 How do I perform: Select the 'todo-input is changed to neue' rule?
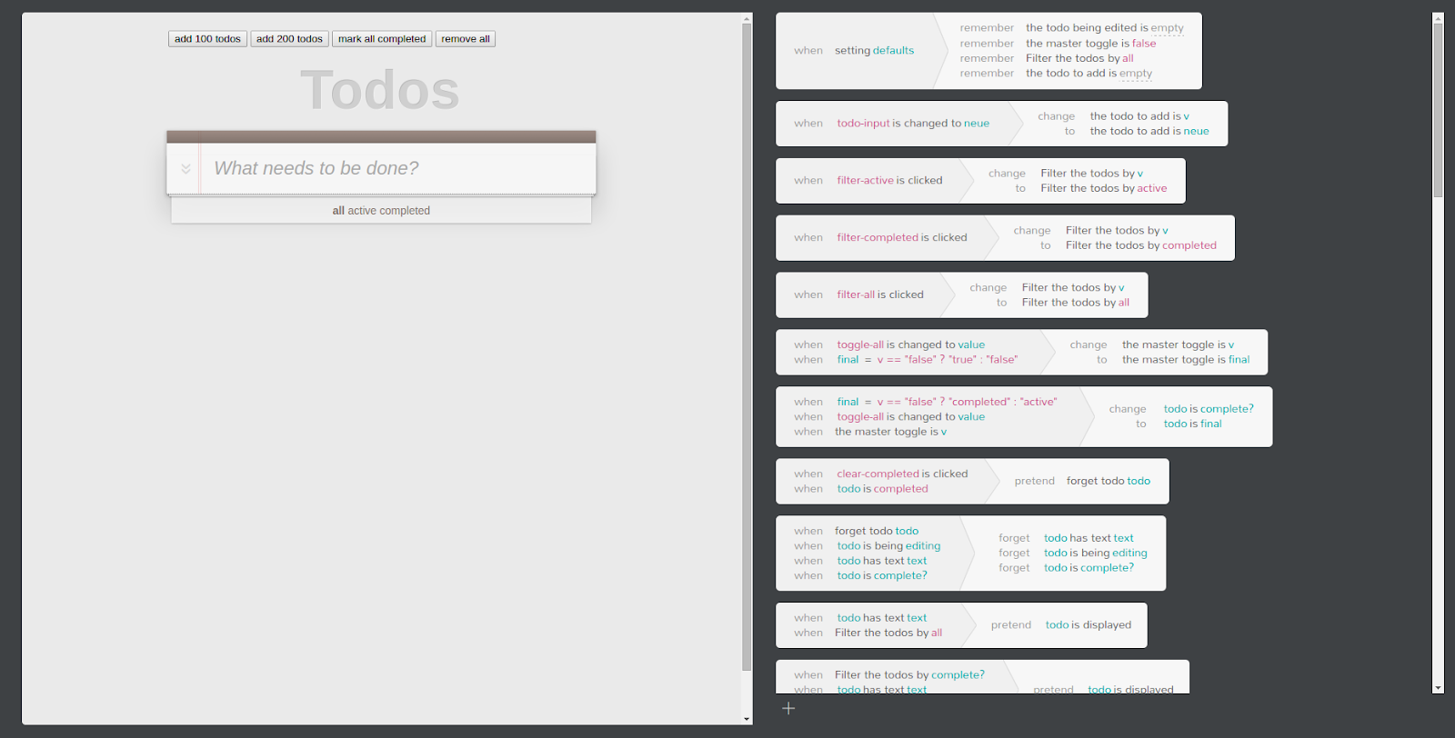coord(891,124)
